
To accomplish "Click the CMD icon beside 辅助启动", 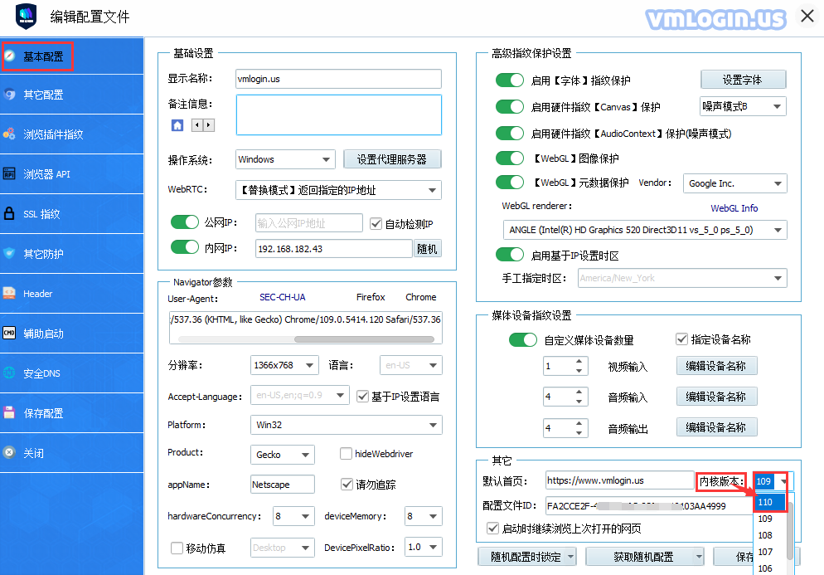I will click(9, 333).
